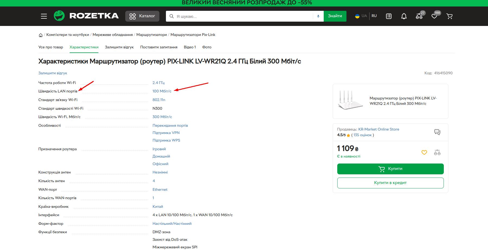Go to Маршрутизатори breadcrumb
The width and height of the screenshot is (488, 250).
pos(152,35)
